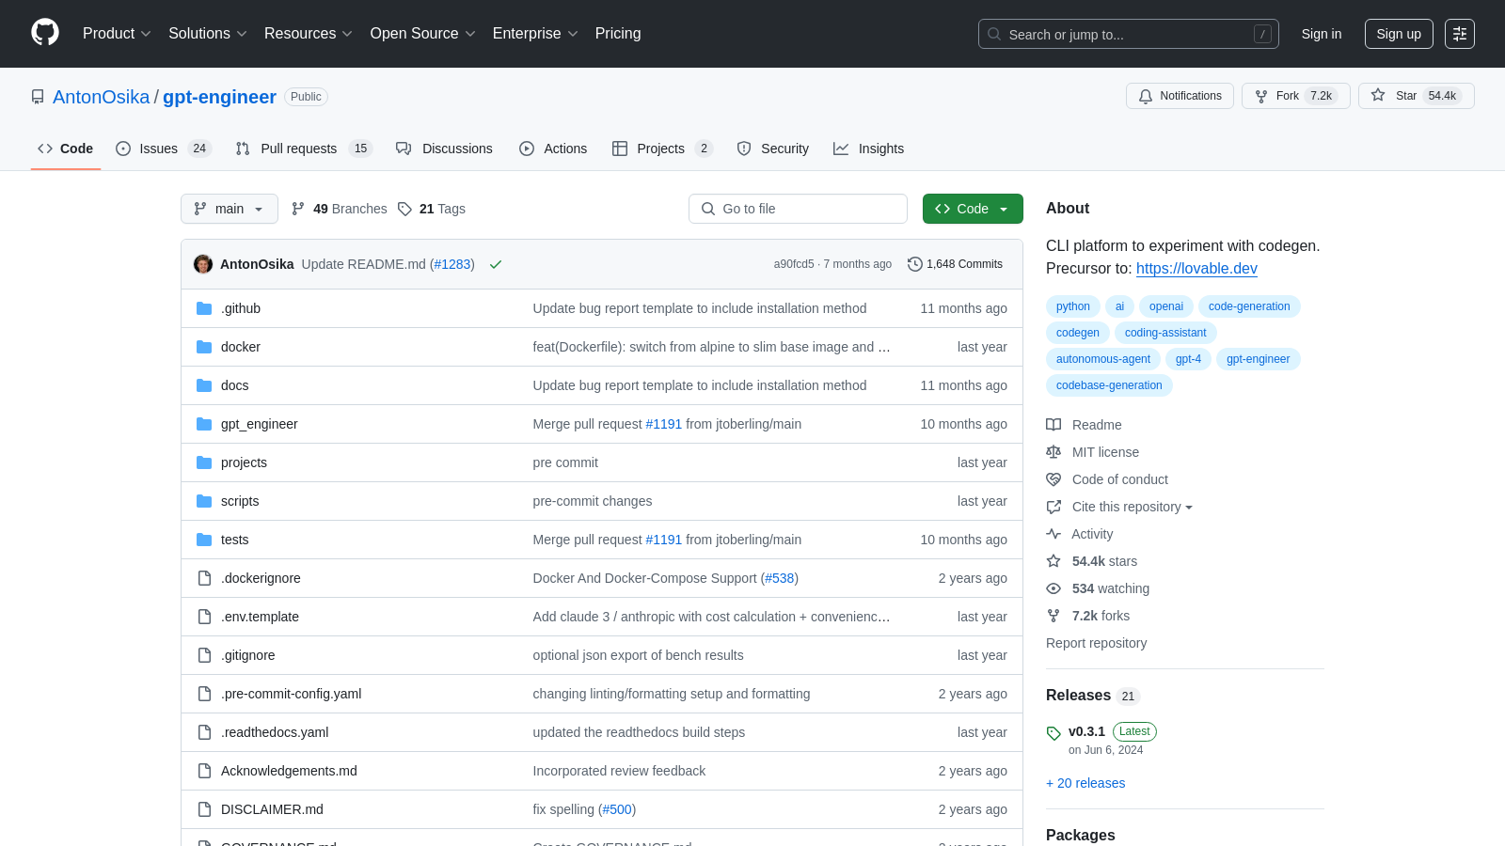Select the Pricing menu item

coord(618,34)
